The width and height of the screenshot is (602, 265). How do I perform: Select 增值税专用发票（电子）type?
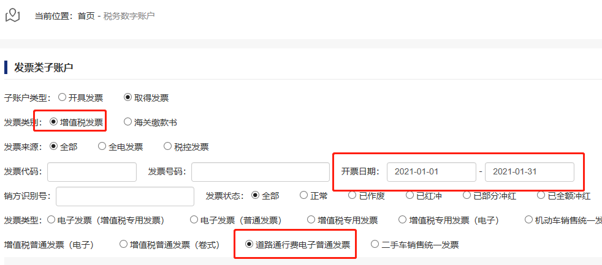[402, 220]
